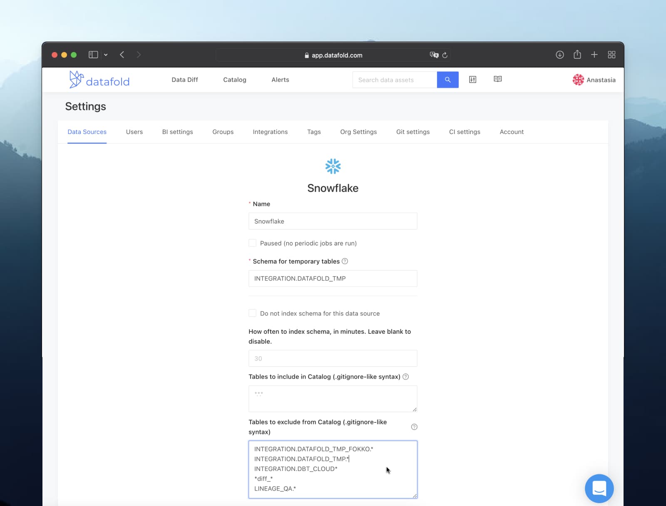Viewport: 666px width, 506px height.
Task: Click Safari forward arrow
Action: click(x=139, y=55)
